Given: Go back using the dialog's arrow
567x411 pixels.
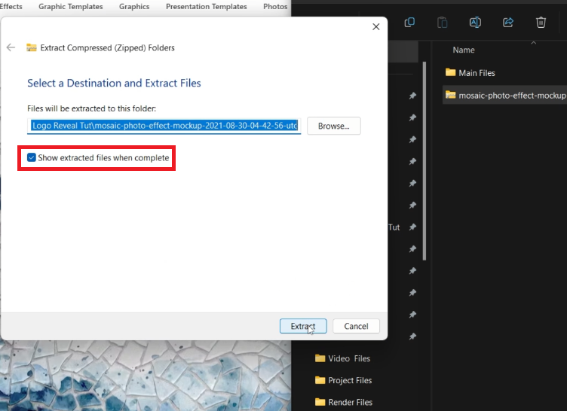Looking at the screenshot, I should tap(11, 47).
